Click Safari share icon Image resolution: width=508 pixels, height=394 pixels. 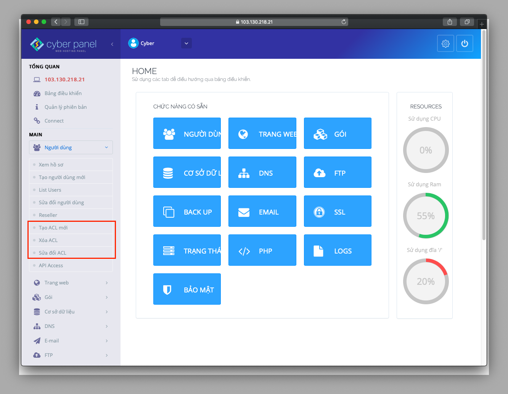point(450,22)
